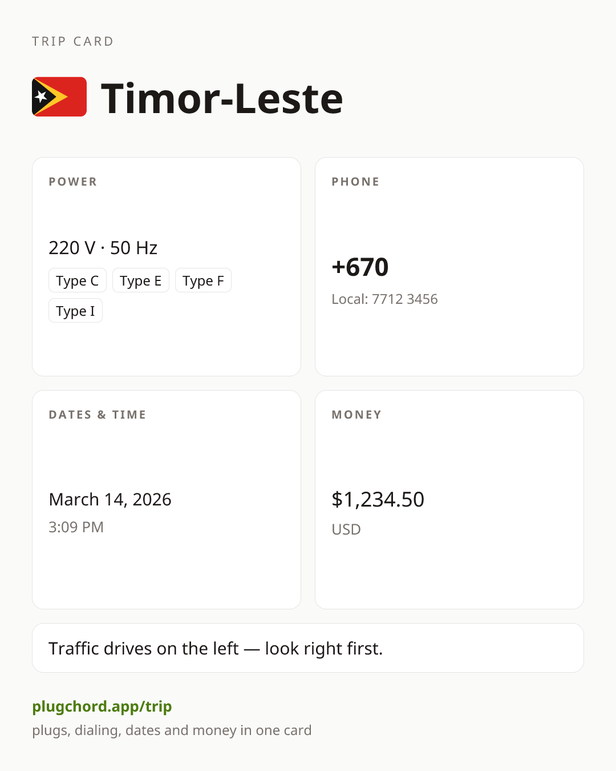Click the Timor-Leste flag icon
The image size is (616, 771).
coord(59,97)
